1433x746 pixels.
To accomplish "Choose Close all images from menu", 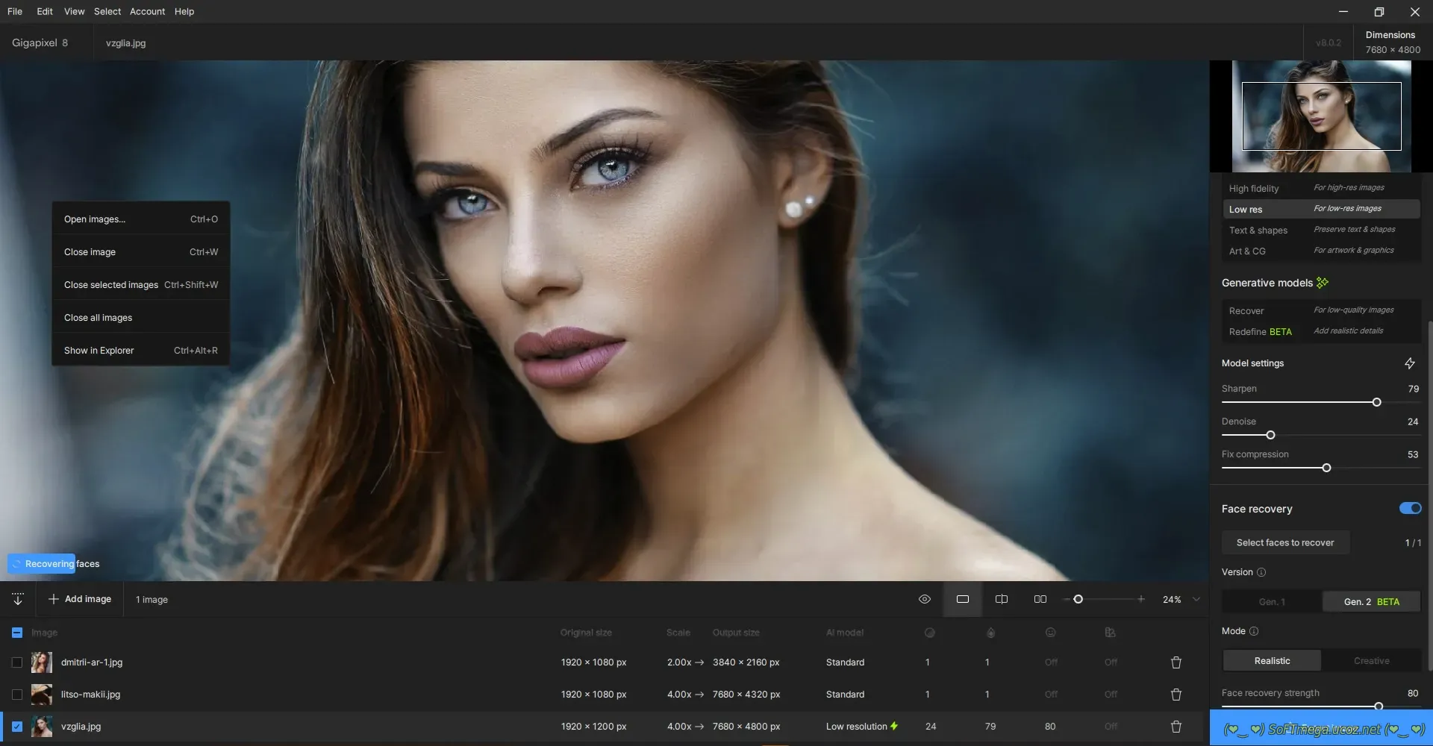I will (x=98, y=318).
